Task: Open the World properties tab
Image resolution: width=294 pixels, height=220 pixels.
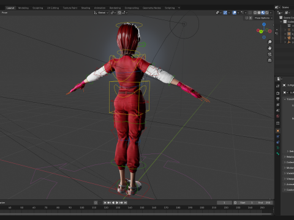Action: 277,116
